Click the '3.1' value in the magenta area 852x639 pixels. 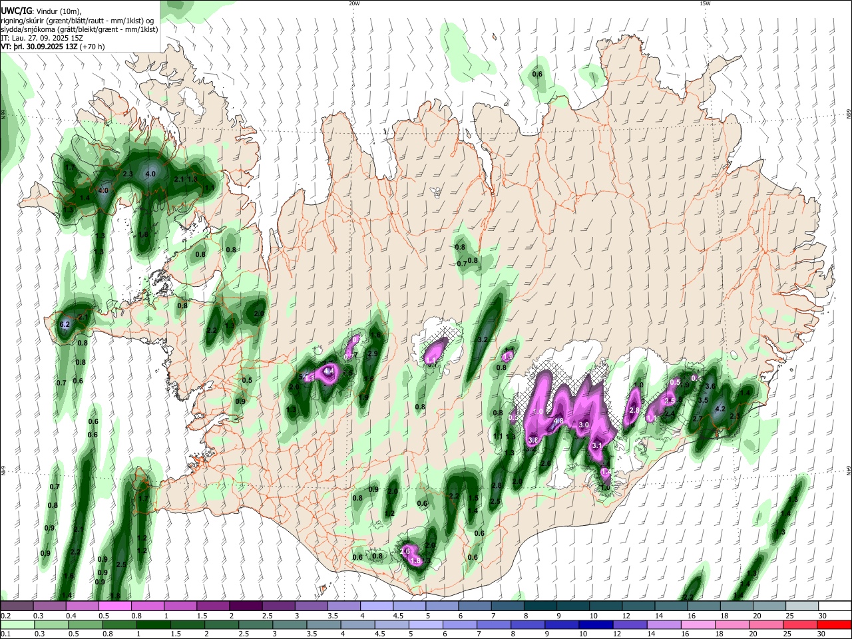coord(597,446)
